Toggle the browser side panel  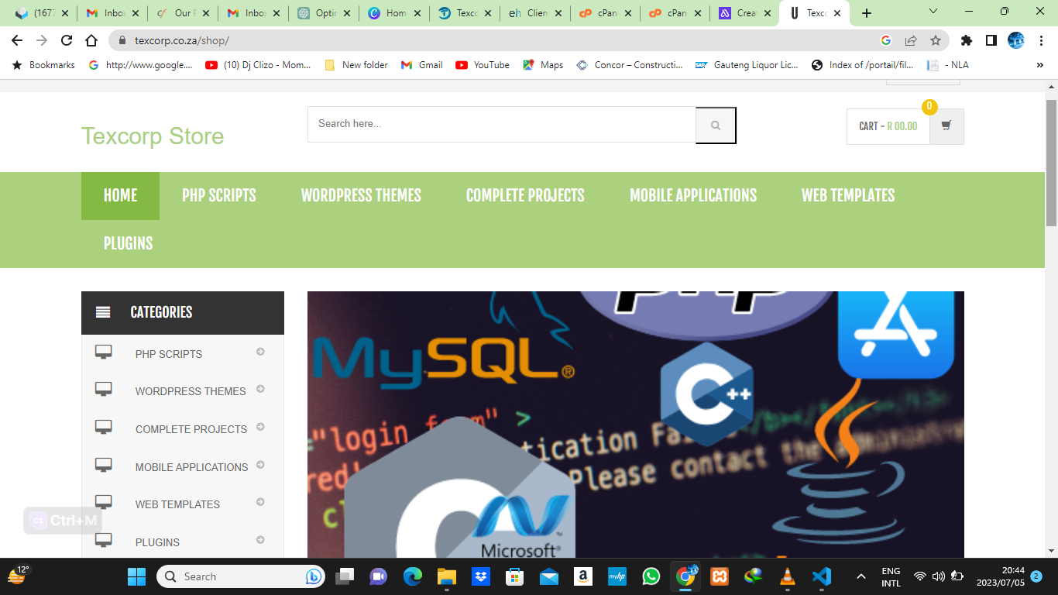click(x=991, y=41)
